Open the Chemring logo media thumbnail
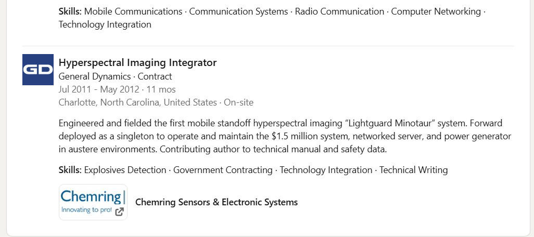 click(93, 202)
